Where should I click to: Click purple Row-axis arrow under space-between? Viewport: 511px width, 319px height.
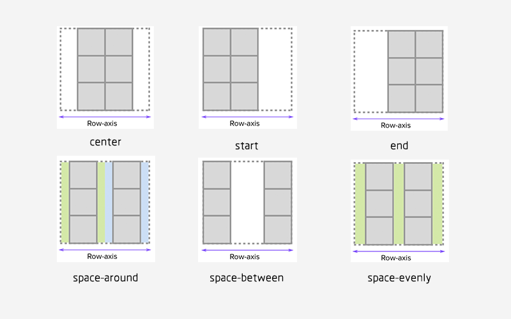pos(247,250)
